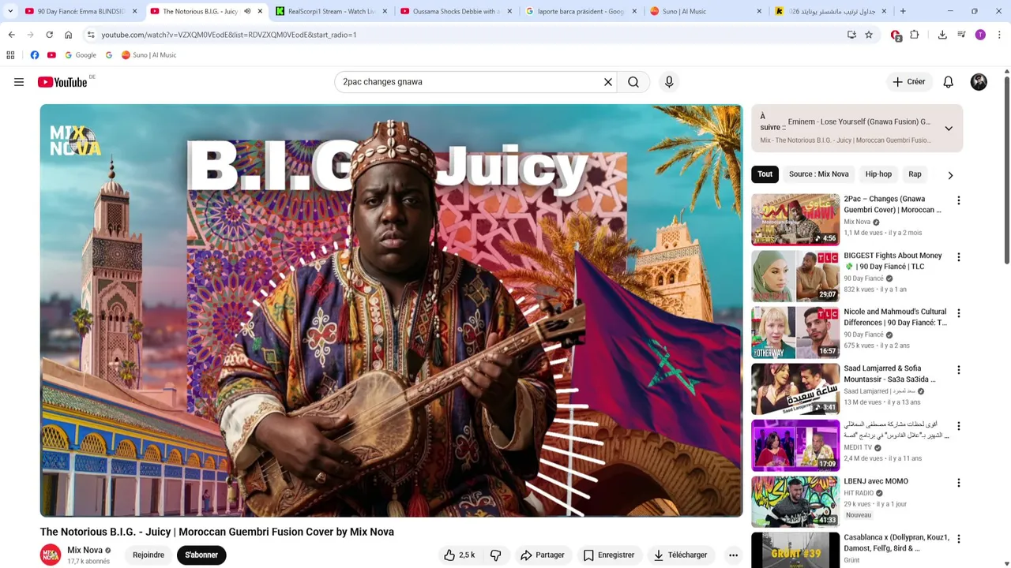Open options for BIGGEST Fights About Money video
The image size is (1011, 568).
pos(959,257)
